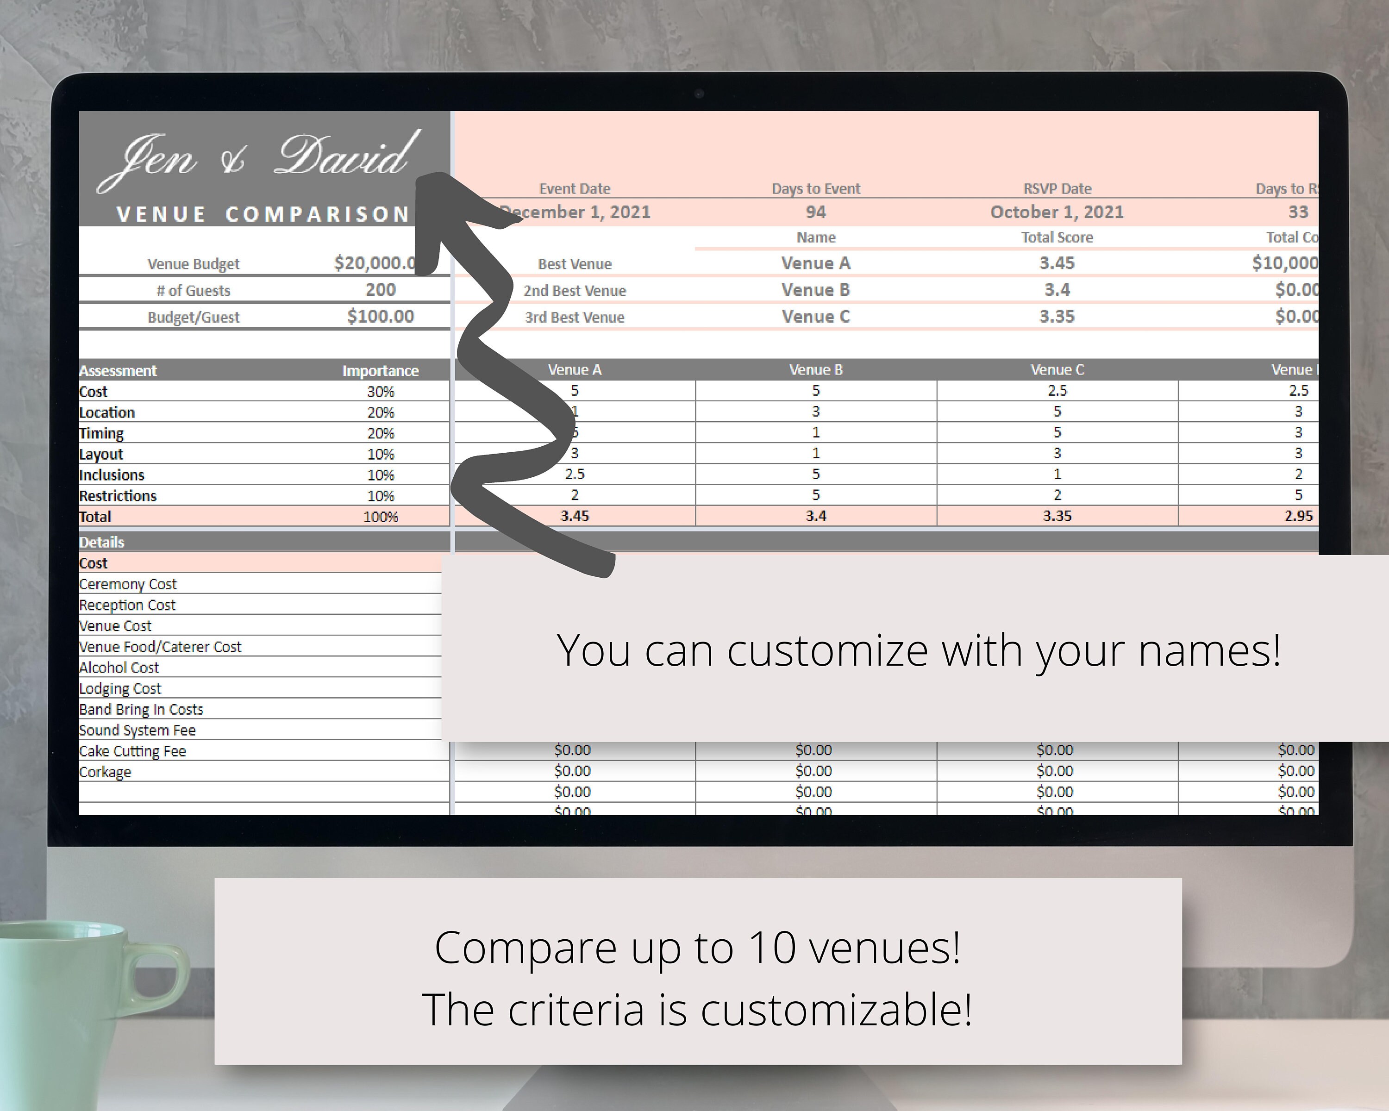Select the 10% importance for Restrictions
The width and height of the screenshot is (1389, 1111).
click(x=381, y=496)
